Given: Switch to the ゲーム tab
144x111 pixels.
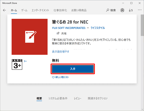Looking at the screenshot, I should coord(24,10).
